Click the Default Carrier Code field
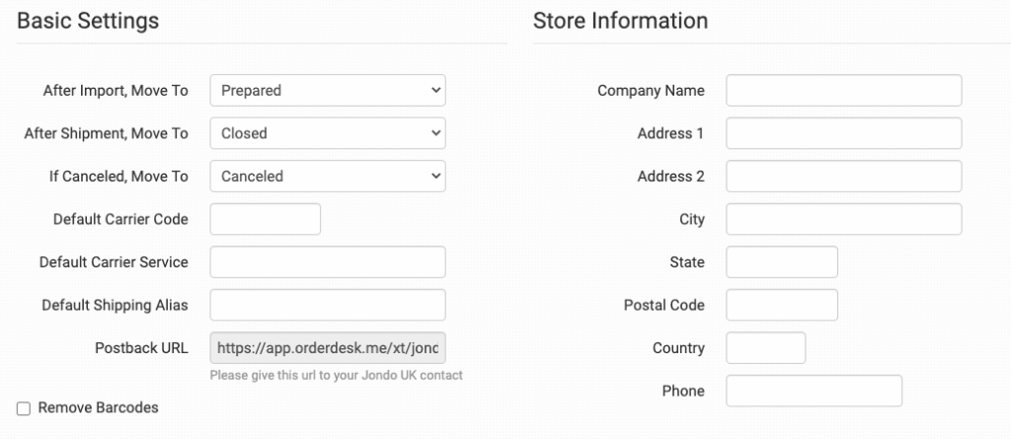The height and width of the screenshot is (439, 1011). click(x=266, y=219)
